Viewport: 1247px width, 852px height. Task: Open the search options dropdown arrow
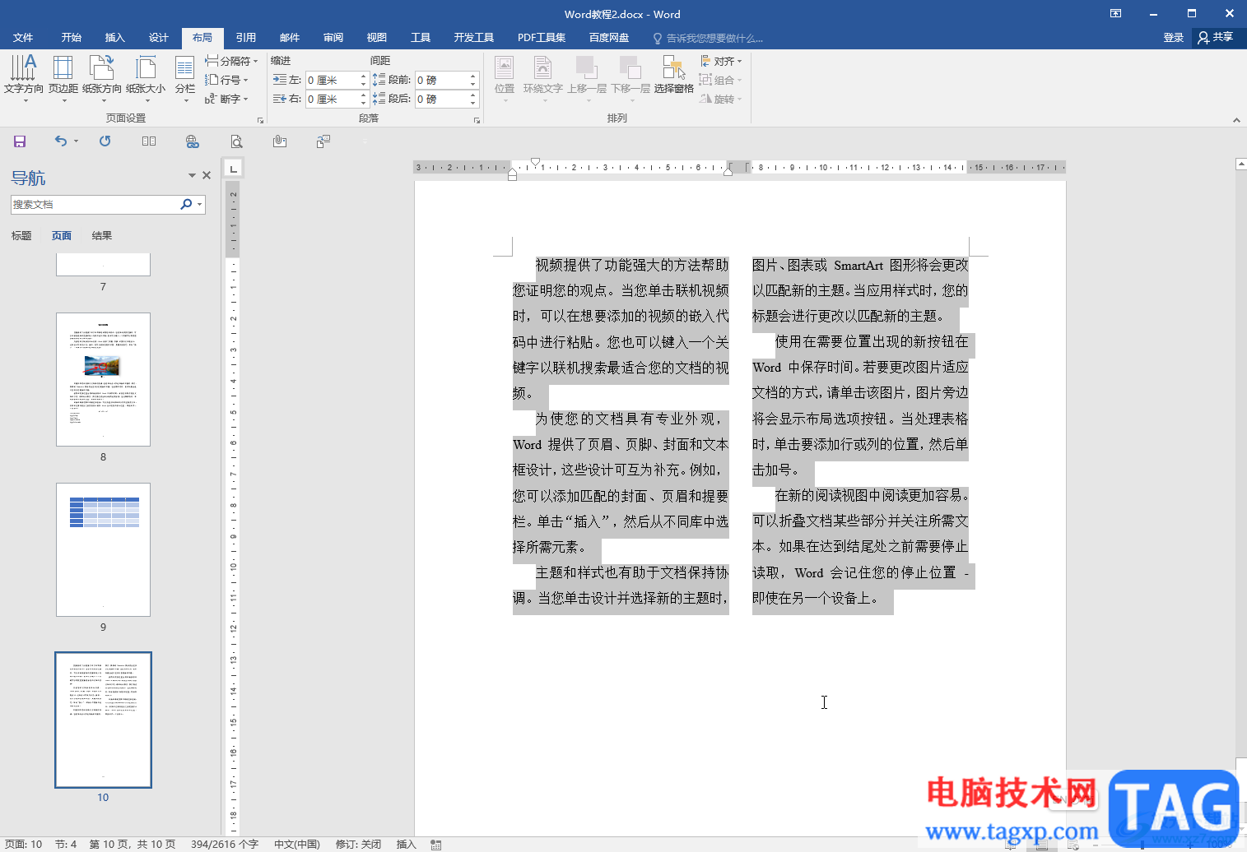point(200,204)
